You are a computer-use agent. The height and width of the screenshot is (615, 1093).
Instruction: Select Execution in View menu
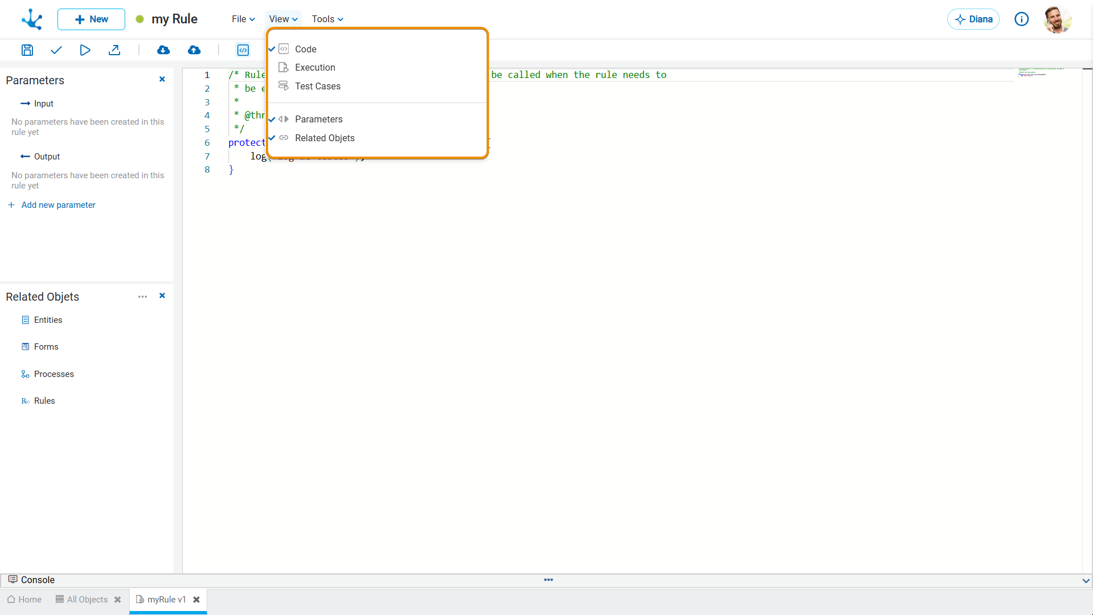point(315,67)
